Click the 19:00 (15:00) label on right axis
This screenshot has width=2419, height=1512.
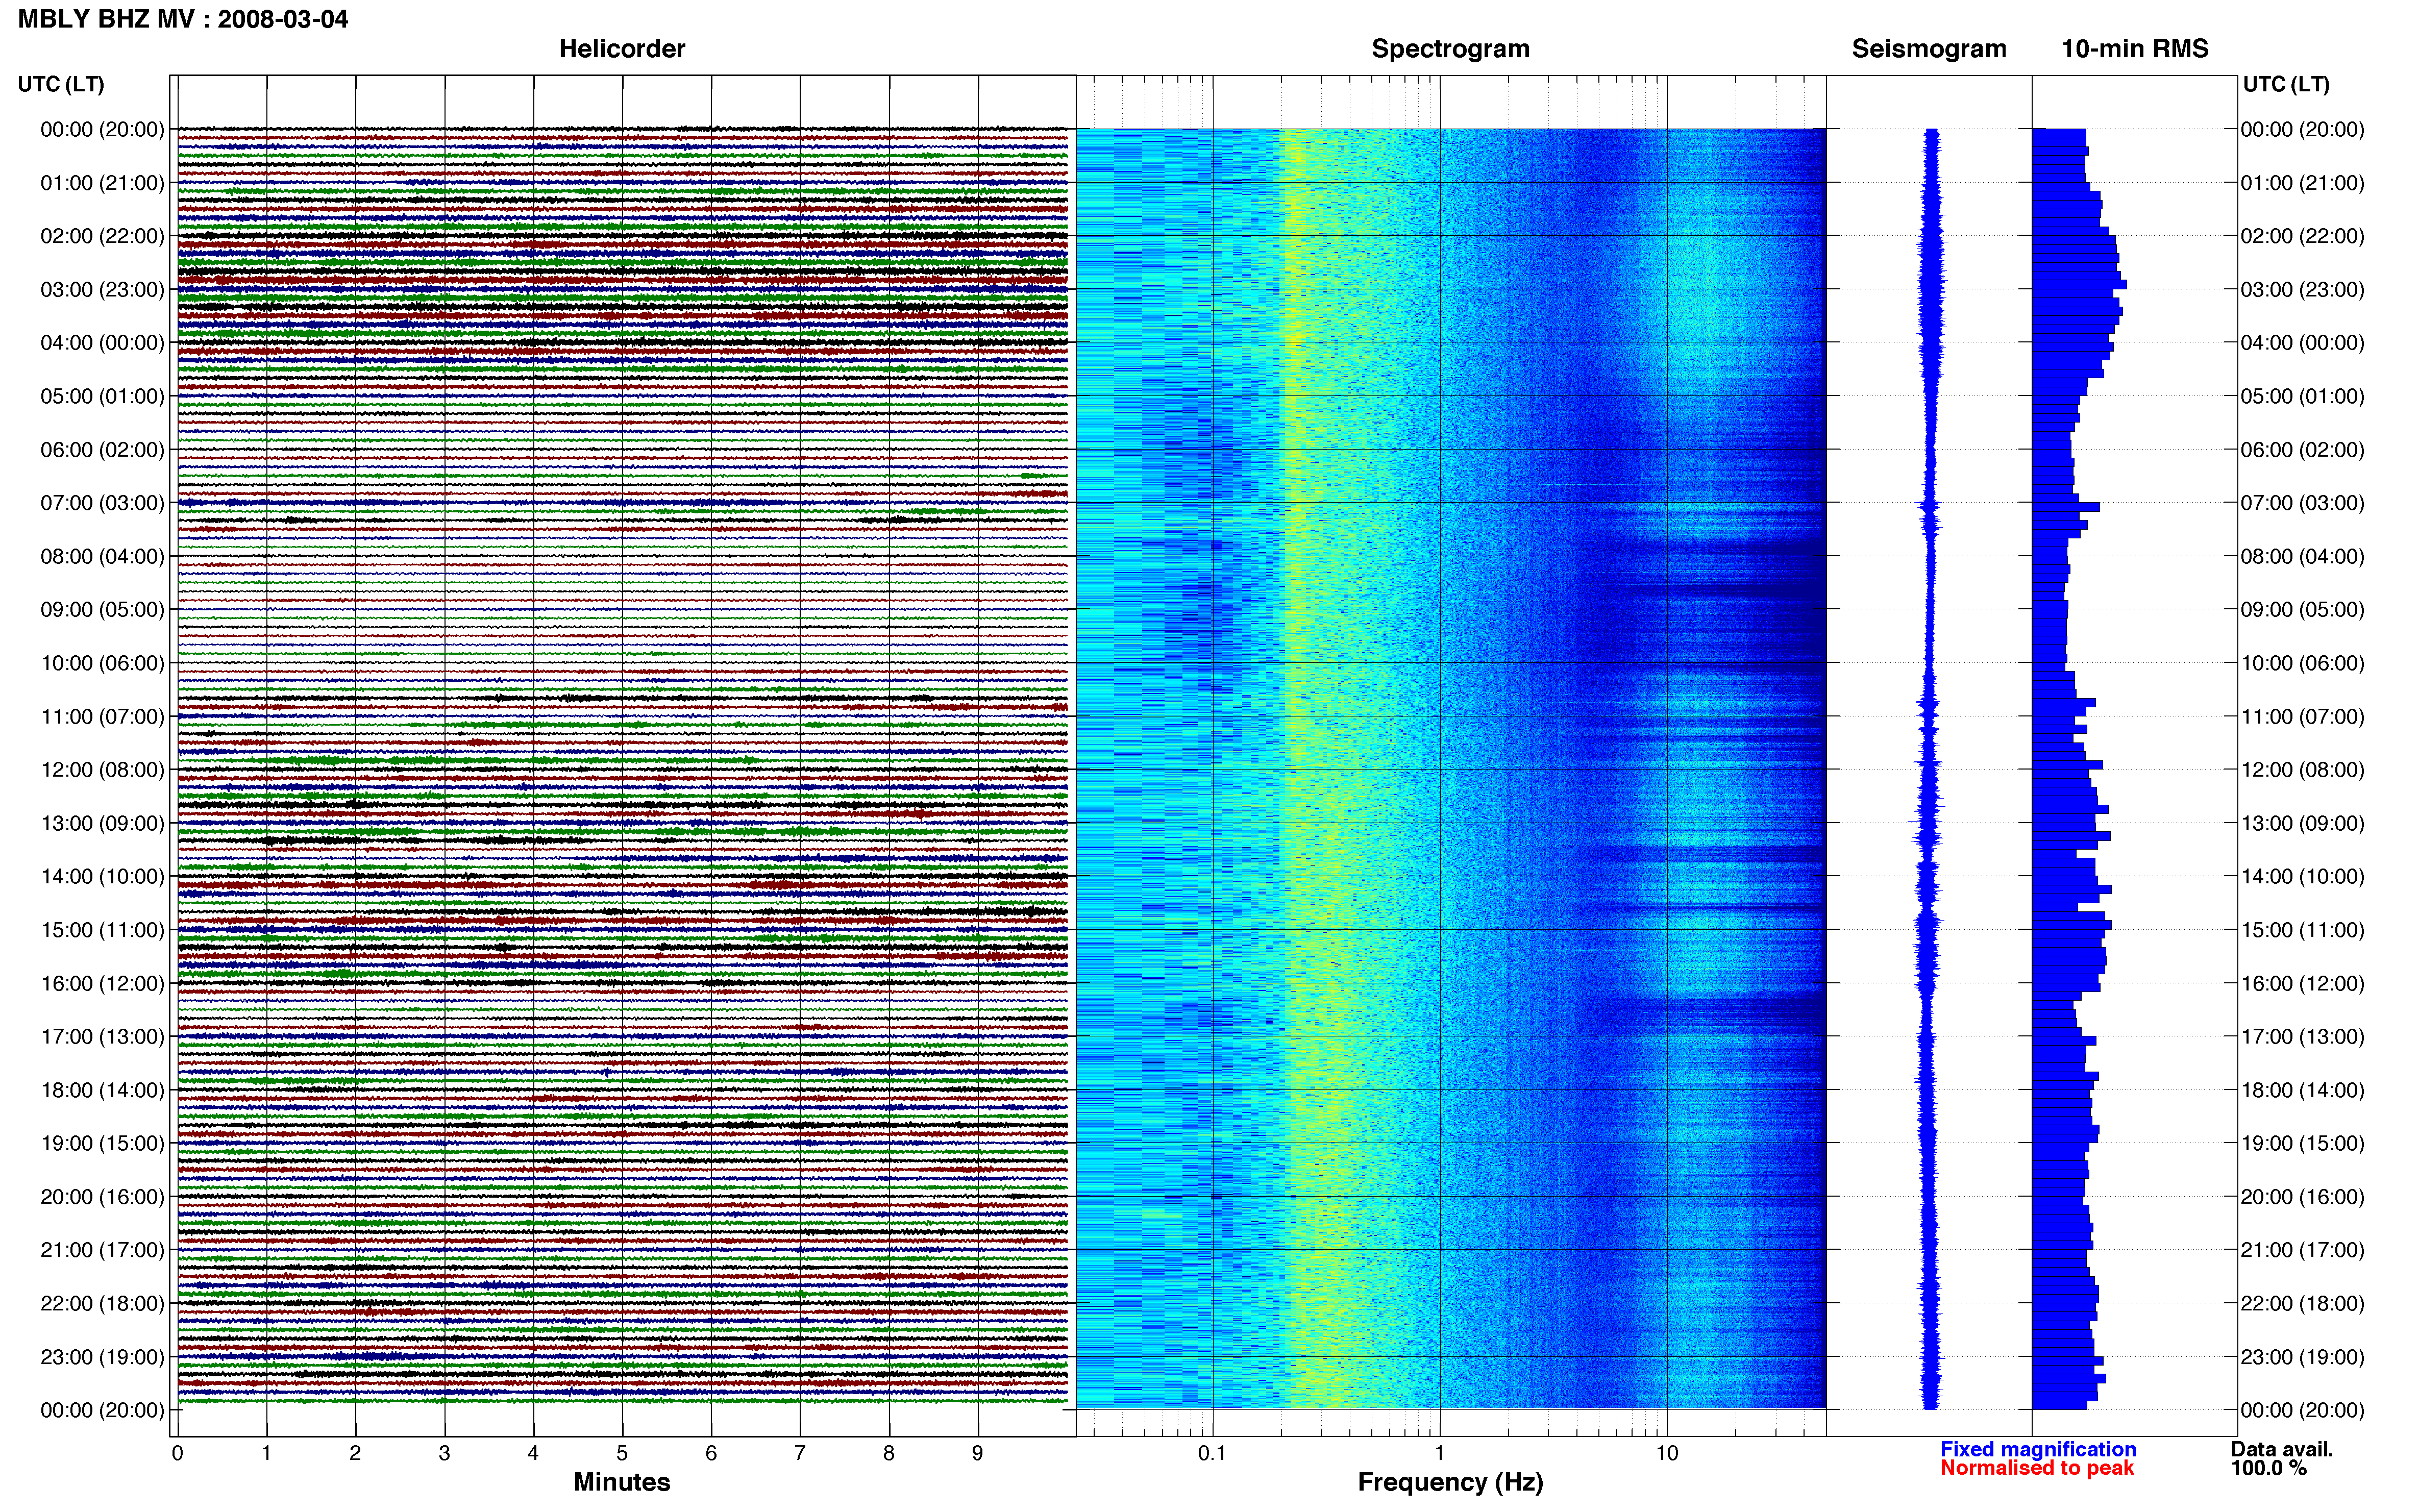[2302, 1144]
